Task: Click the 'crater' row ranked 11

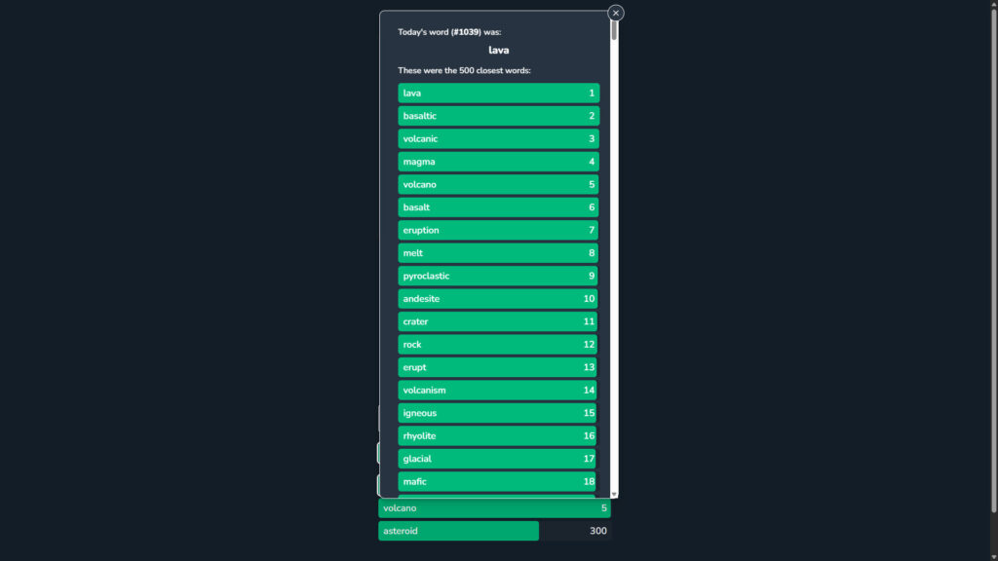Action: coord(498,322)
